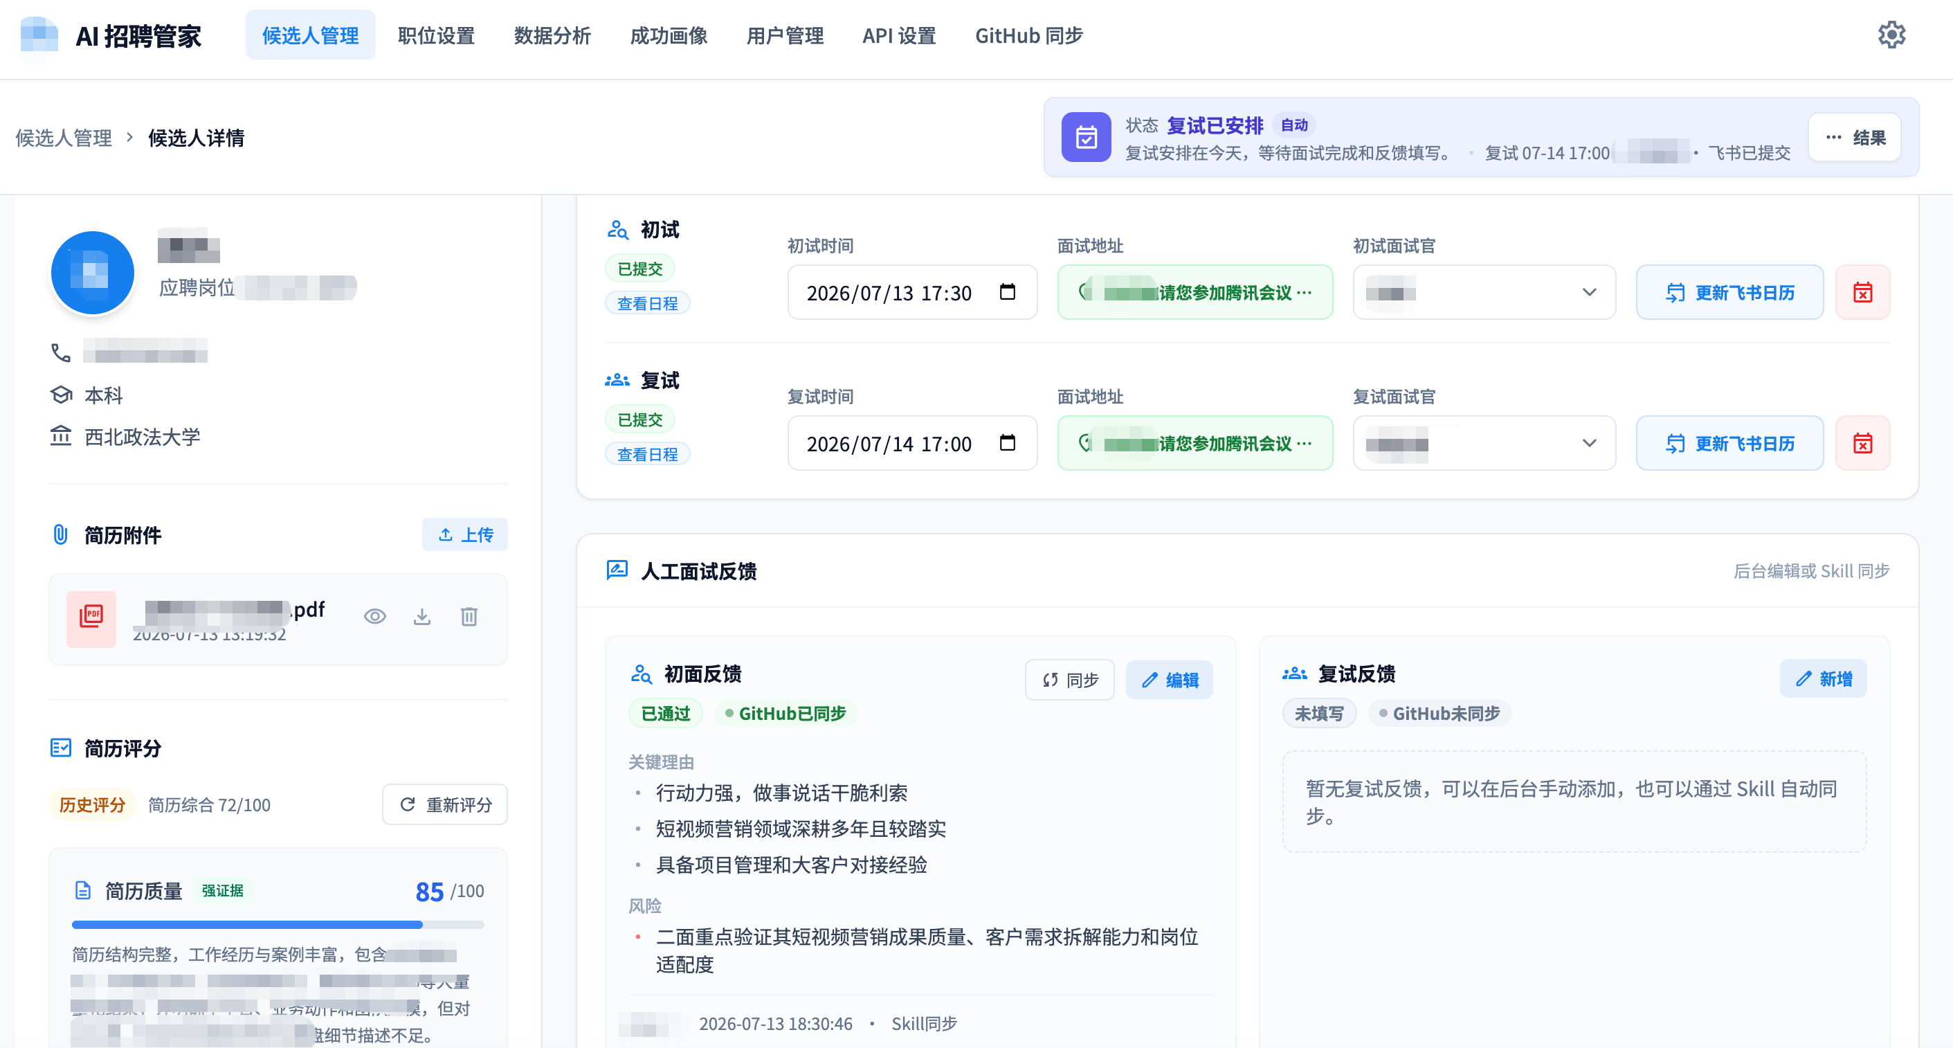The height and width of the screenshot is (1048, 1953).
Task: Open the settings gear icon
Action: click(1891, 35)
